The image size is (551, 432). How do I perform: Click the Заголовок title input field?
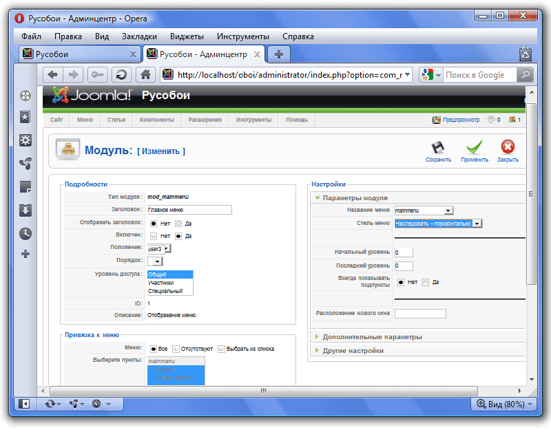[189, 210]
